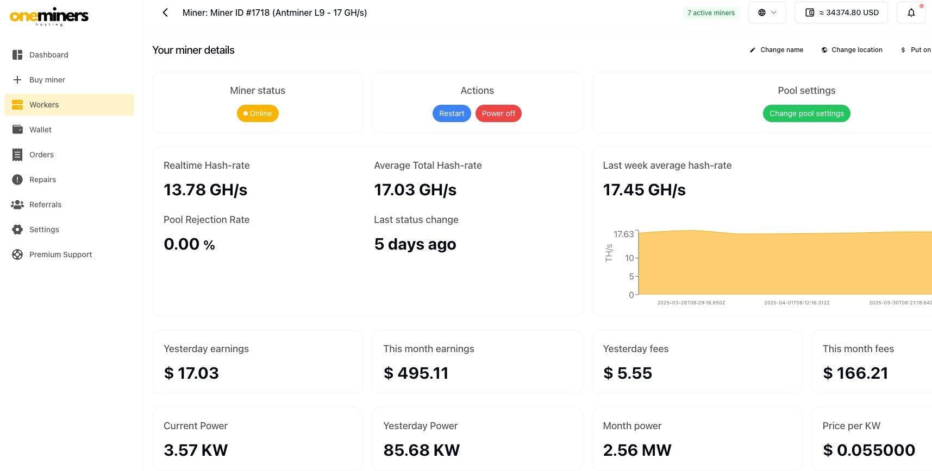
Task: Click the Change location link
Action: pyautogui.click(x=852, y=50)
